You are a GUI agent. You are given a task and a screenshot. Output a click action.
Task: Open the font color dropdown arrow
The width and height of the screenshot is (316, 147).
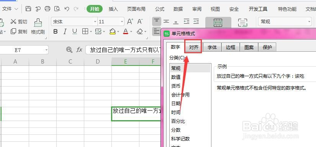pos(131,32)
